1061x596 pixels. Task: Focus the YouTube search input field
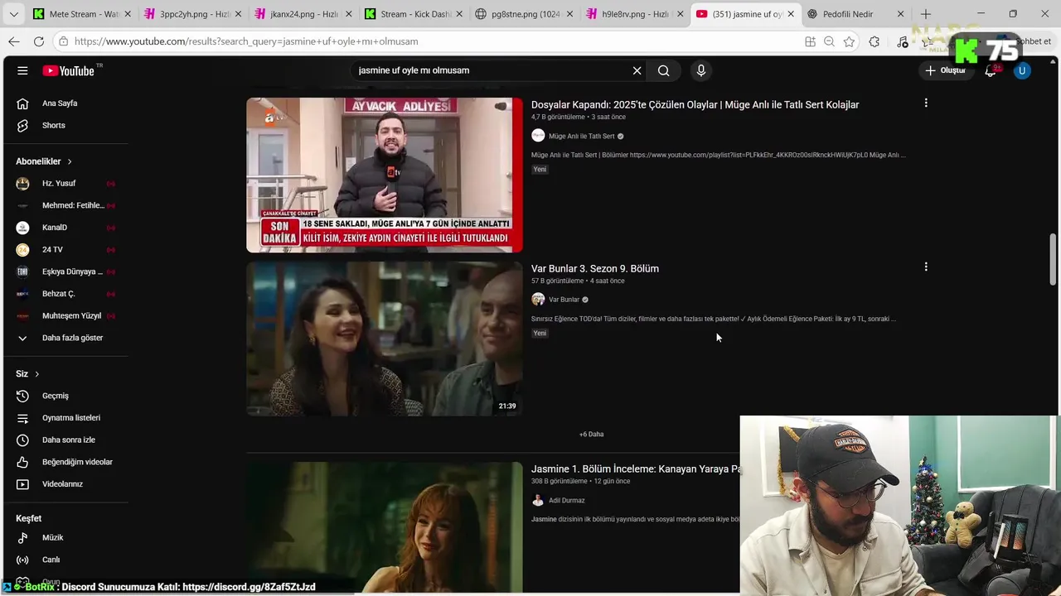pyautogui.click(x=489, y=70)
